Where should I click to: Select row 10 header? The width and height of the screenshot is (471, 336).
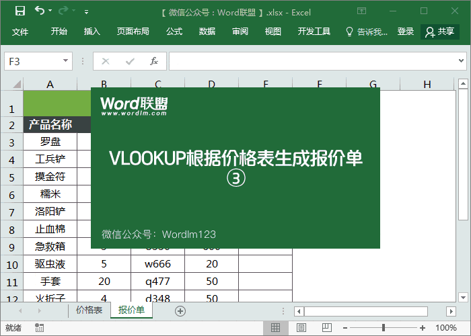(11, 265)
